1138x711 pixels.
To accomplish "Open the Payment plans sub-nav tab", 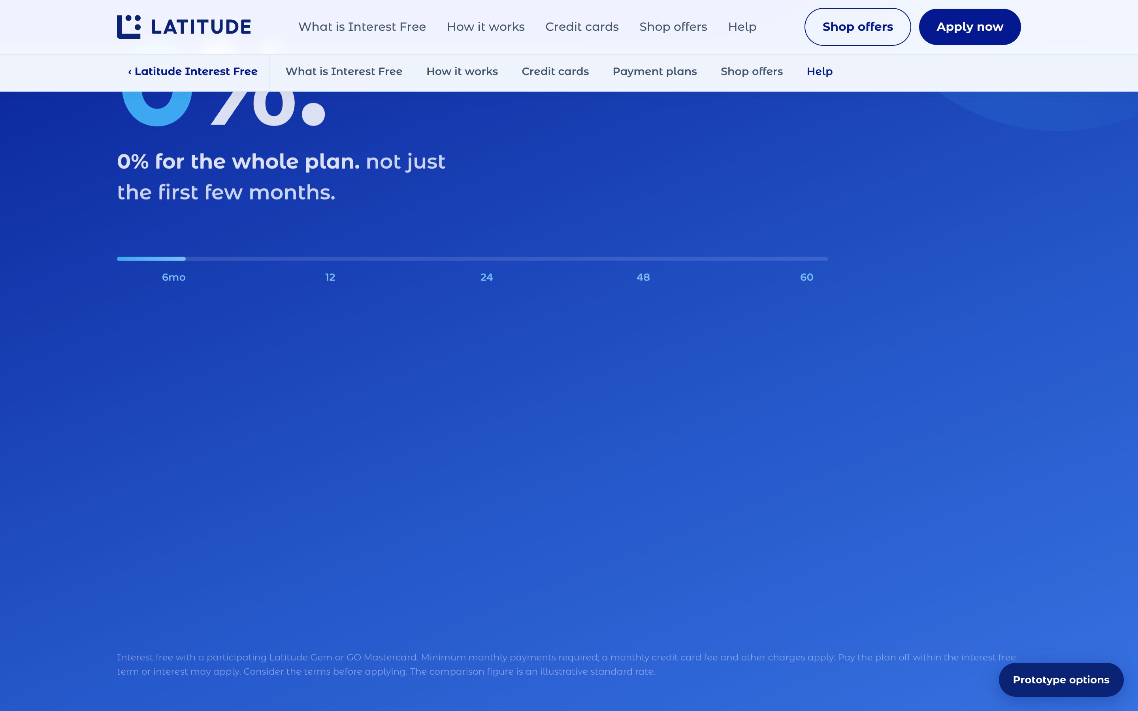I will 655,71.
